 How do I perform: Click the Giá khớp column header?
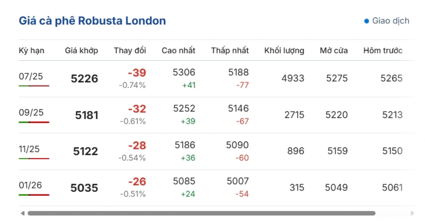click(81, 50)
